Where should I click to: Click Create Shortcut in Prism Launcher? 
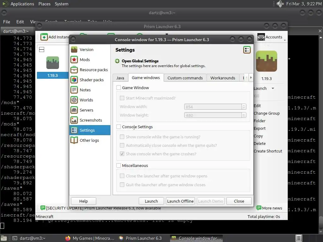click(x=268, y=151)
